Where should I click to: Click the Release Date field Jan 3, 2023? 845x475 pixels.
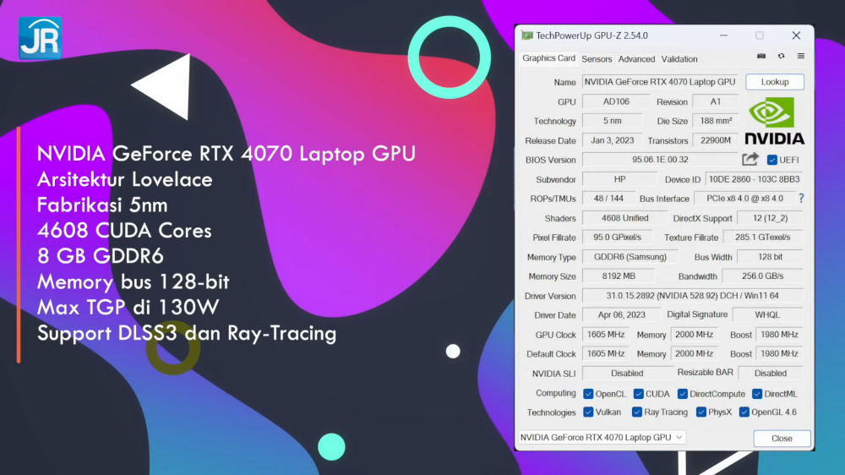612,140
